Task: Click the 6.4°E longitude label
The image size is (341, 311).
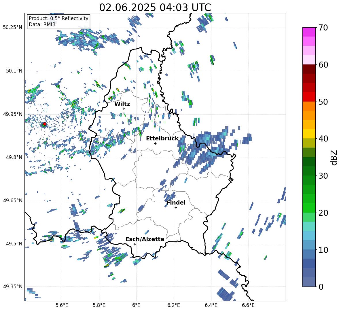Action: [x=211, y=305]
